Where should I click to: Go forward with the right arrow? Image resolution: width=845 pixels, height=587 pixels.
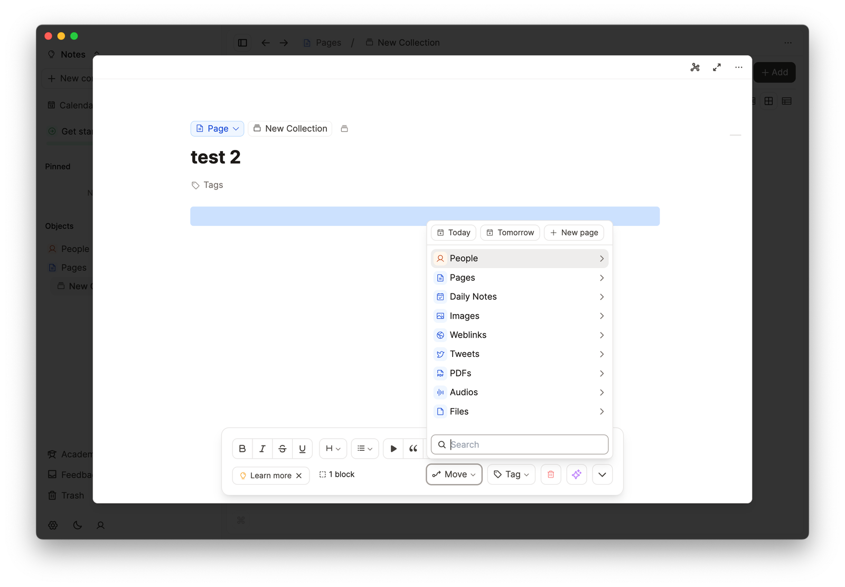coord(284,43)
